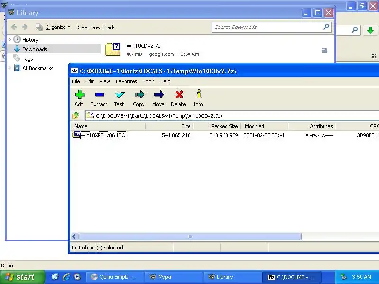Open containing folder for Win10CDv2.7z

(325, 50)
